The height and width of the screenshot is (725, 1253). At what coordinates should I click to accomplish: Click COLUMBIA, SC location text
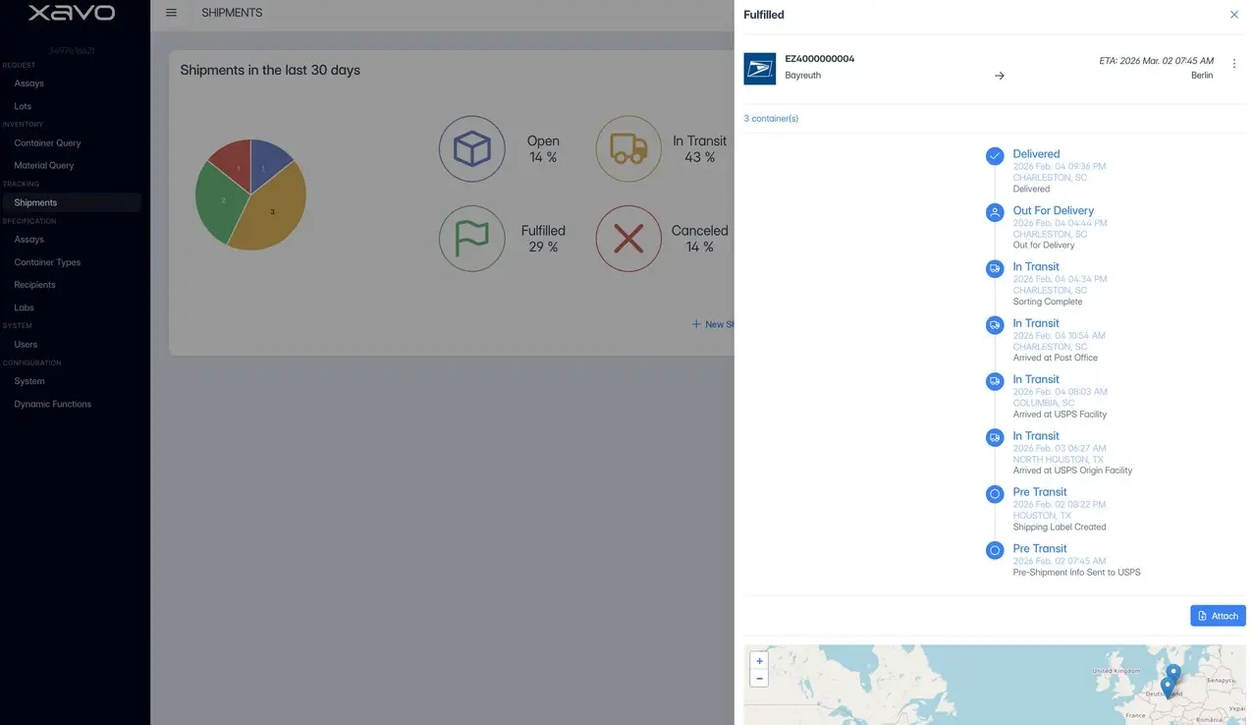coord(1044,403)
